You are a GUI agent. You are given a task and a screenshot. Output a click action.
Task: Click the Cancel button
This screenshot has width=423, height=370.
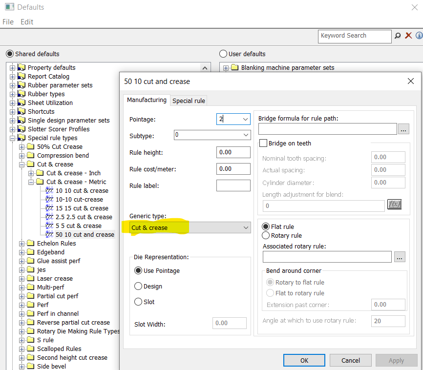pyautogui.click(x=350, y=360)
